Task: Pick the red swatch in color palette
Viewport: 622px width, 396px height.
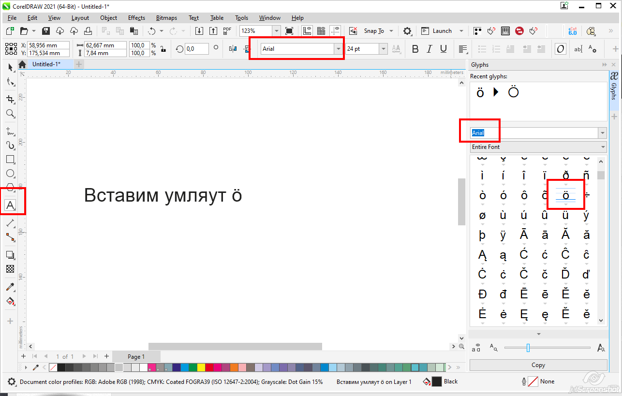Action: (209, 367)
